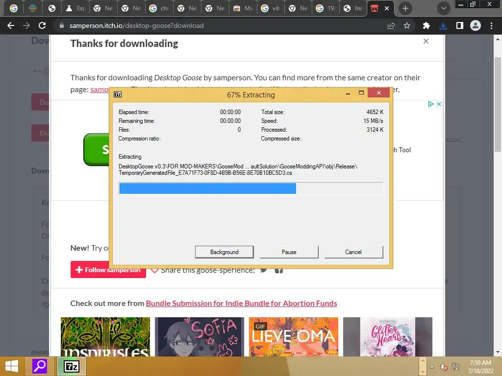
Task: Click the address bar URL
Action: pos(136,25)
